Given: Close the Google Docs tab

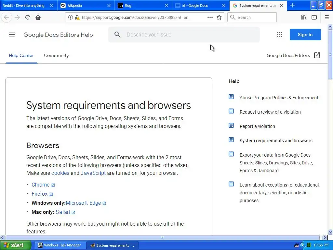Looking at the screenshot, I should pyautogui.click(x=224, y=6).
